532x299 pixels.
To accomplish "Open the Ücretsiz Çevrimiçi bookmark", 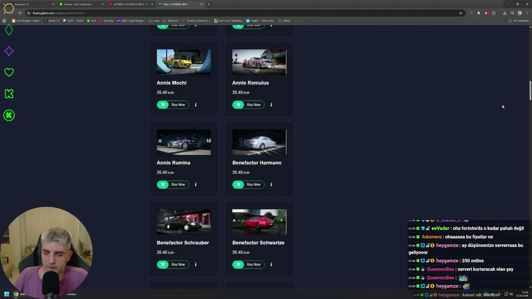I will coord(196,21).
